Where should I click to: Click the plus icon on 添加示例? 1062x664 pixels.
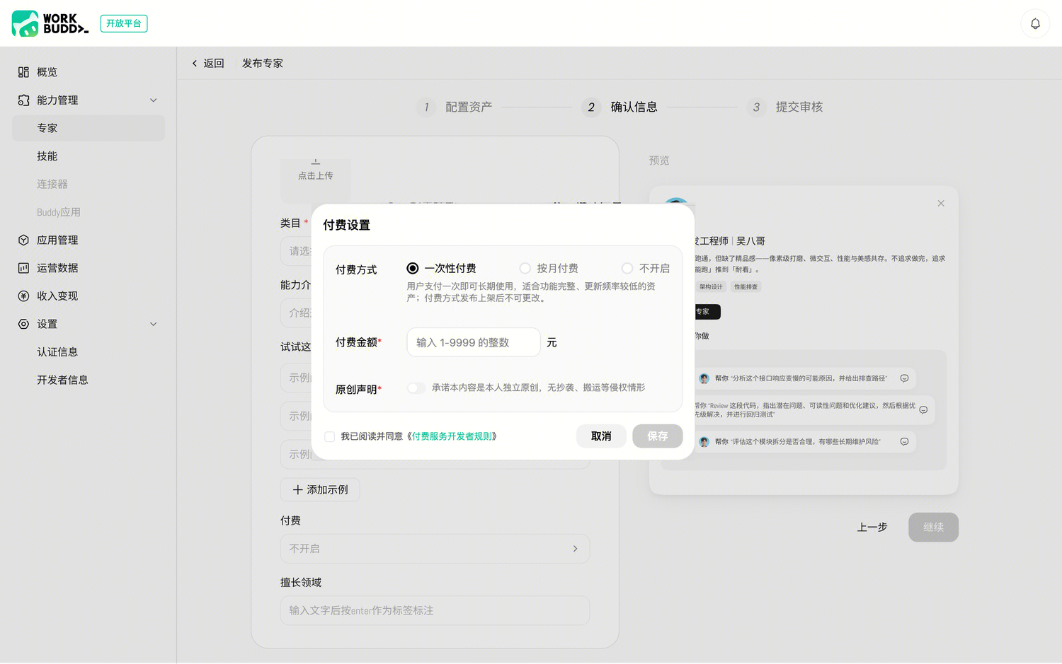297,490
